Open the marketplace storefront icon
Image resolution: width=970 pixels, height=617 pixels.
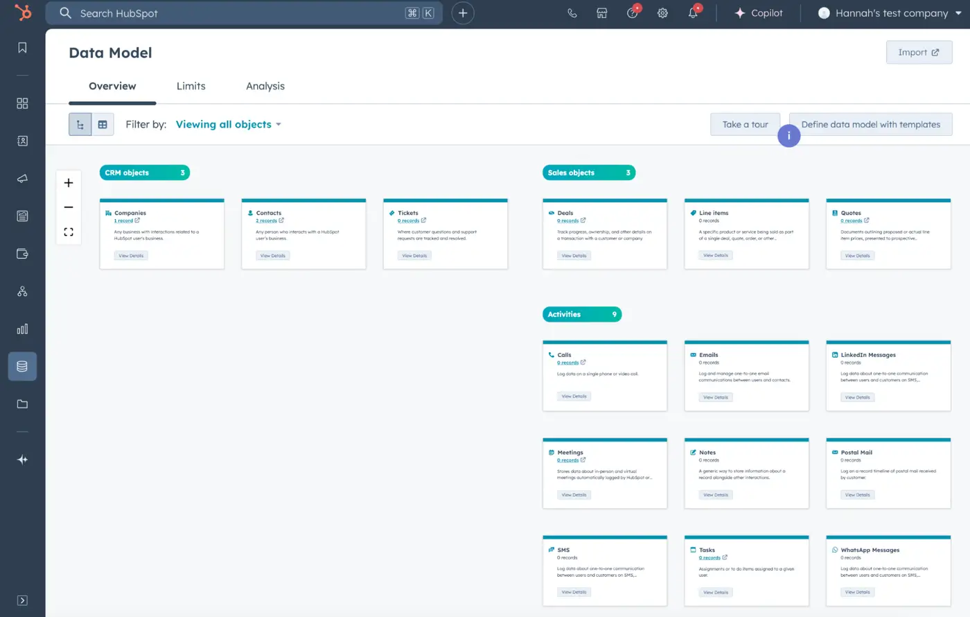(602, 13)
